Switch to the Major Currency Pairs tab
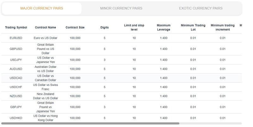Image resolution: width=253 pixels, height=127 pixels. click(x=41, y=8)
